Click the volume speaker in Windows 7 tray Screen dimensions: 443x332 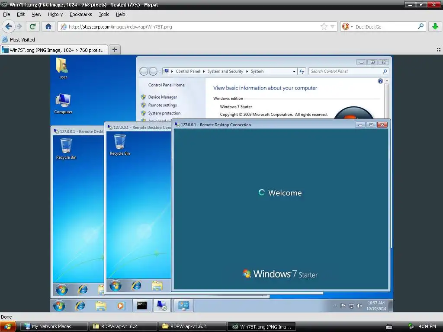point(360,306)
